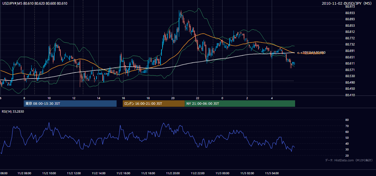Click the 11/2 14:00 time axis label
This screenshot has width=376, height=176.
coord(99,173)
